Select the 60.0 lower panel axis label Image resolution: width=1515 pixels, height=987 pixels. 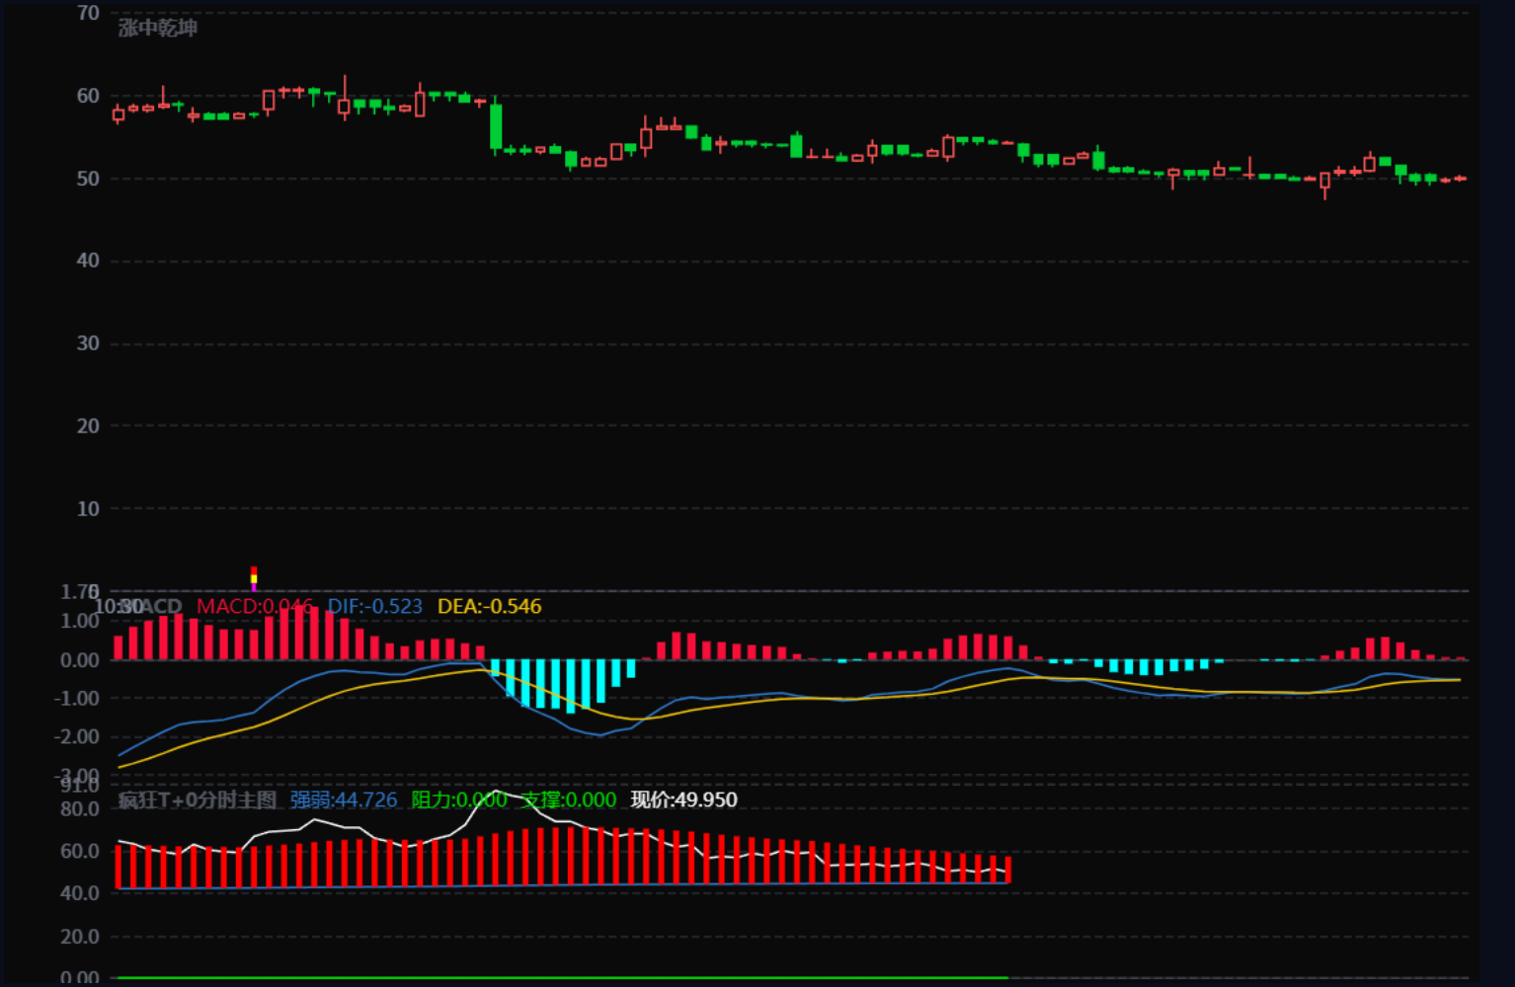[x=80, y=851]
